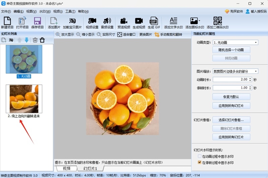Select slide 2 orange slices thumbnail

[24, 99]
